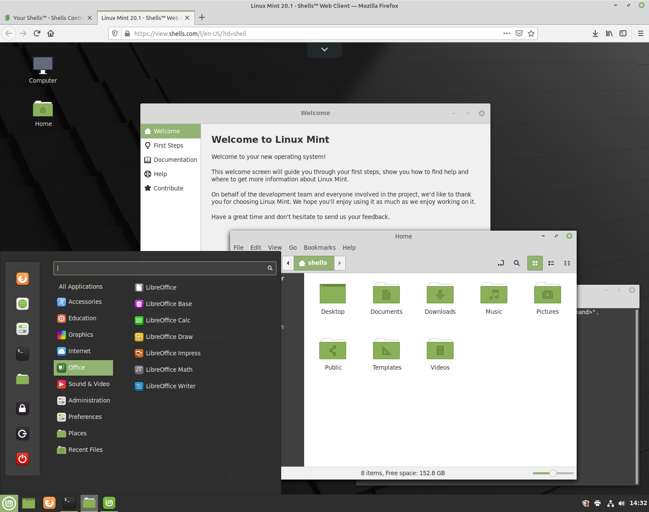Click the red Quit power icon
The image size is (649, 512).
23,459
